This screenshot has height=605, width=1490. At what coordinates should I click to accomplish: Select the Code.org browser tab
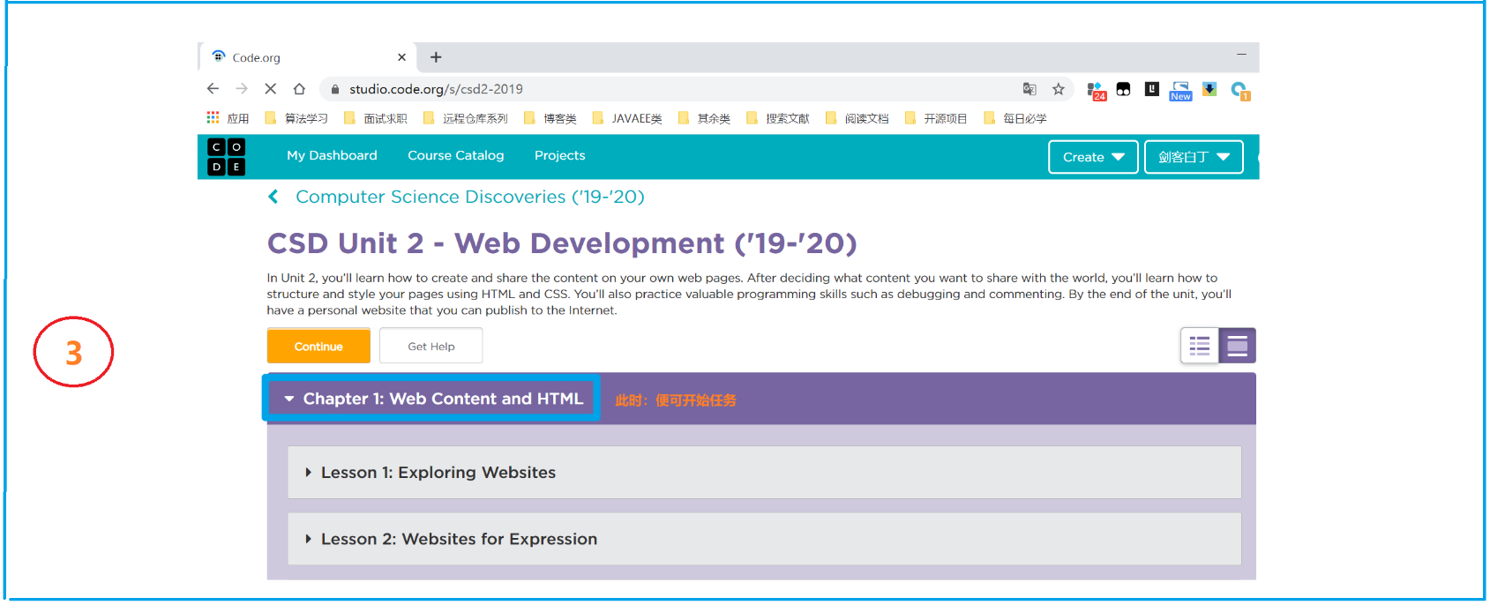307,57
